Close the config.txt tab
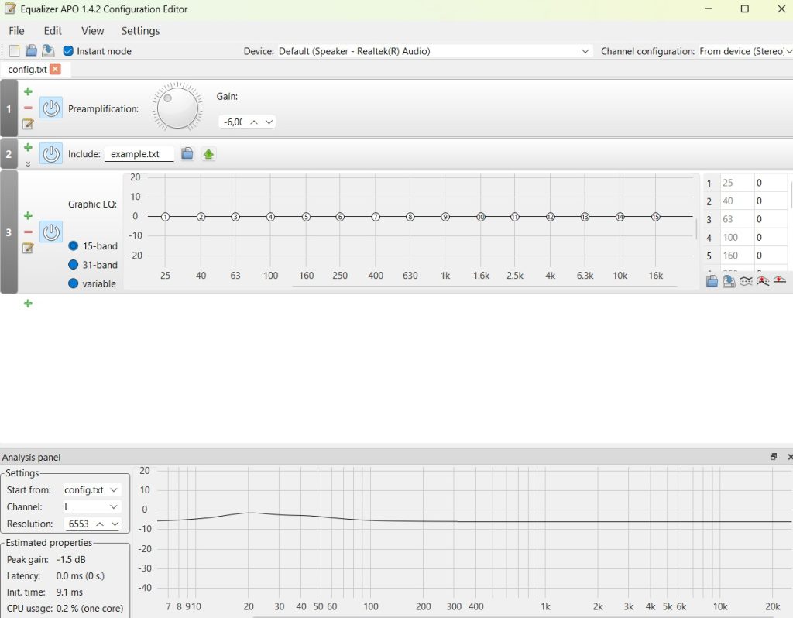 click(55, 69)
